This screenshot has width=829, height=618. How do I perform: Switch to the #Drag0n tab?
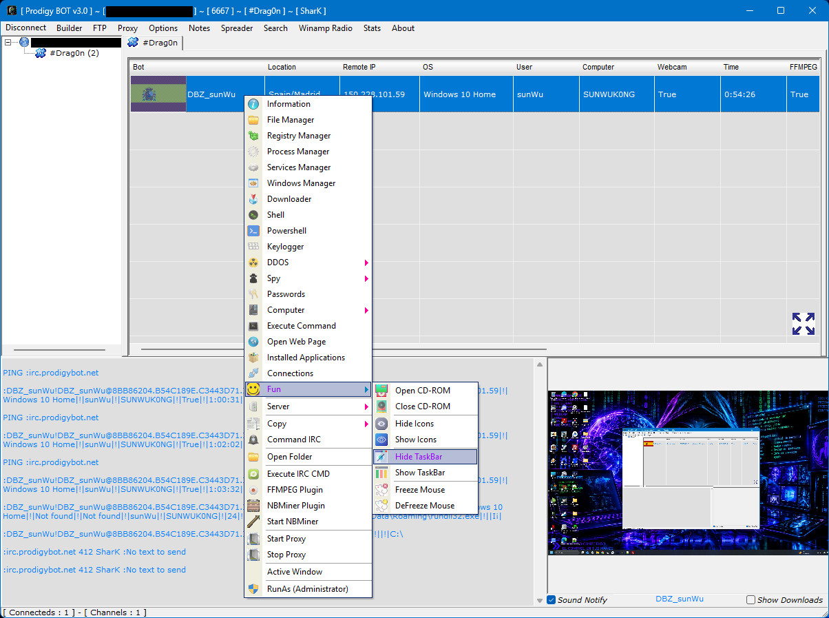(x=153, y=43)
